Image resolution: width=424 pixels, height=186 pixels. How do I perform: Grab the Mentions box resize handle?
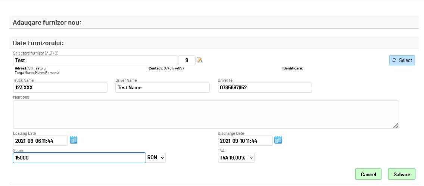[396, 126]
